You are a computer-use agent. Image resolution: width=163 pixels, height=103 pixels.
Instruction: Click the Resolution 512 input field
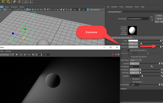tap(135, 67)
